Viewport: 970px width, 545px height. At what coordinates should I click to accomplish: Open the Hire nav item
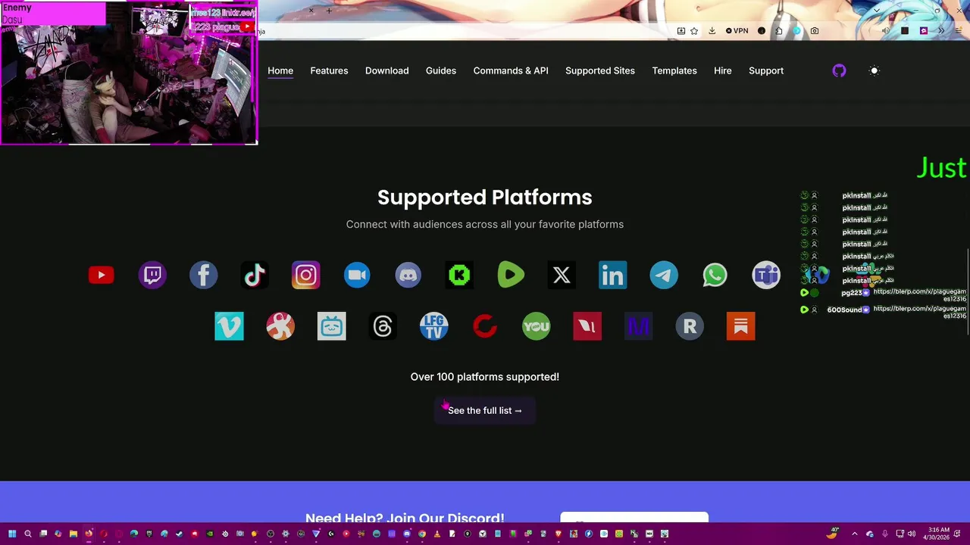(x=723, y=70)
